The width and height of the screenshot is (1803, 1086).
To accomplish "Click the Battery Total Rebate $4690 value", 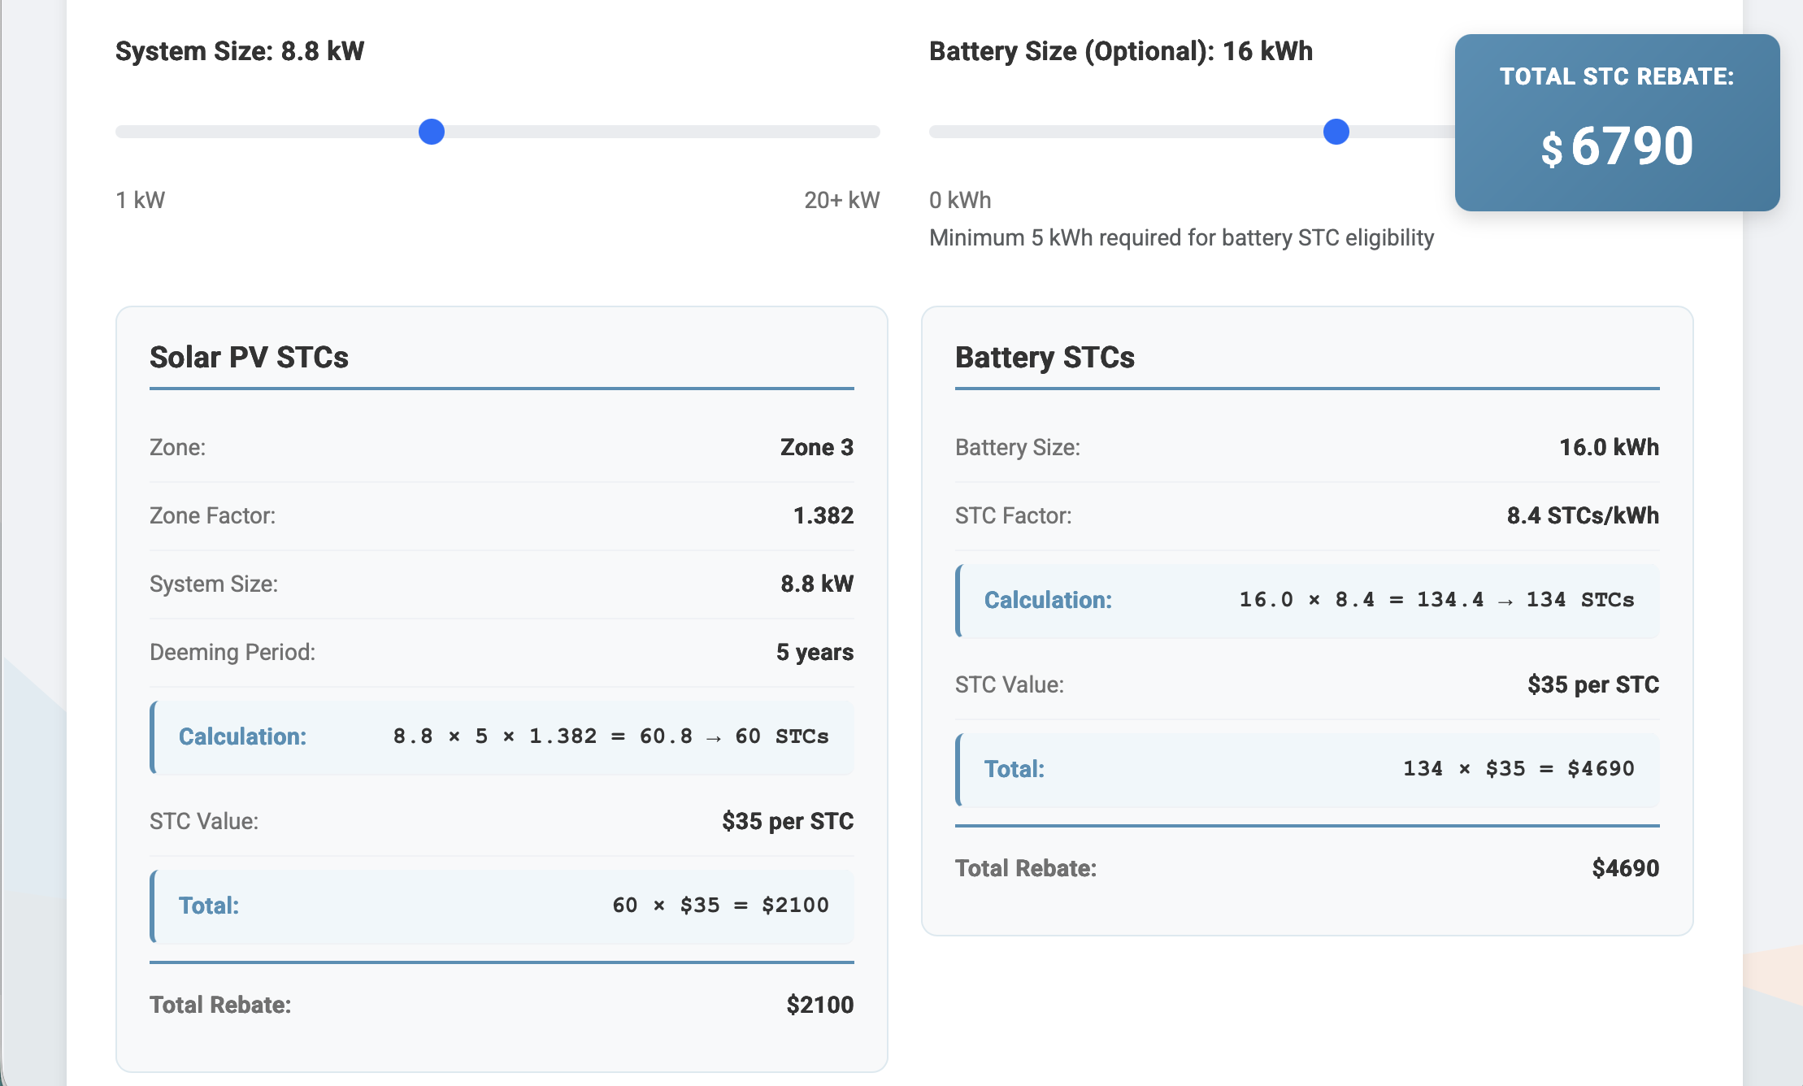I will (x=1626, y=868).
